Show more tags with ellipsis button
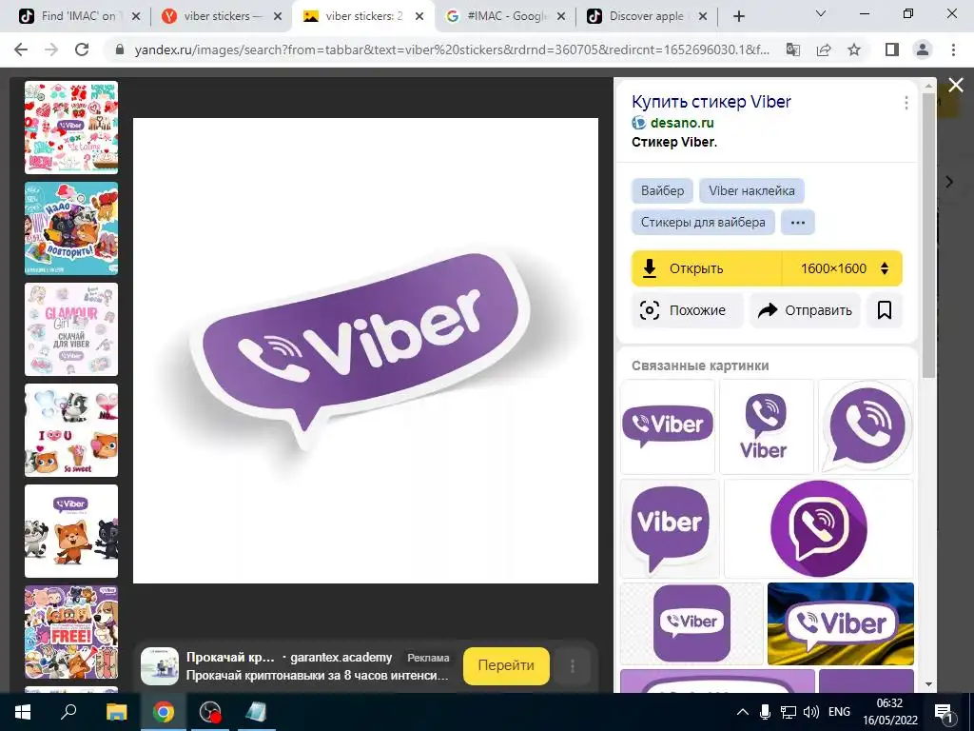 point(798,222)
